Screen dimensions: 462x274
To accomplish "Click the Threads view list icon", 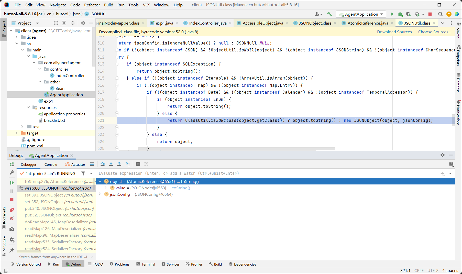I will [92, 164].
